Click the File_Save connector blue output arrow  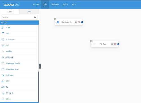click(x=118, y=44)
